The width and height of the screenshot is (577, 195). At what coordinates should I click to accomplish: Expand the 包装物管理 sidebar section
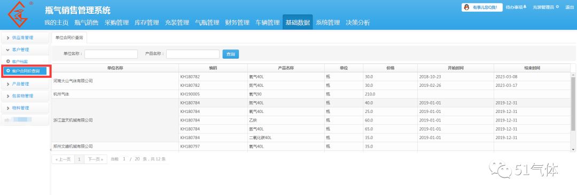25,96
